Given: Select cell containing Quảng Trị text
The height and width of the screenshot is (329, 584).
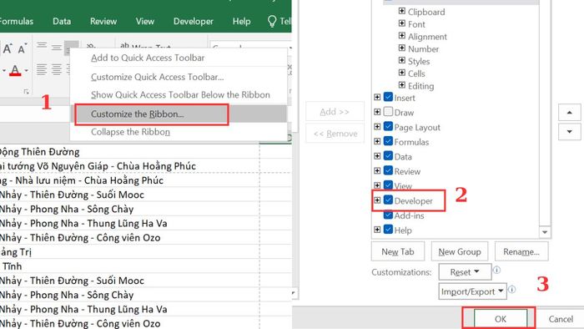Looking at the screenshot, I should tap(129, 252).
